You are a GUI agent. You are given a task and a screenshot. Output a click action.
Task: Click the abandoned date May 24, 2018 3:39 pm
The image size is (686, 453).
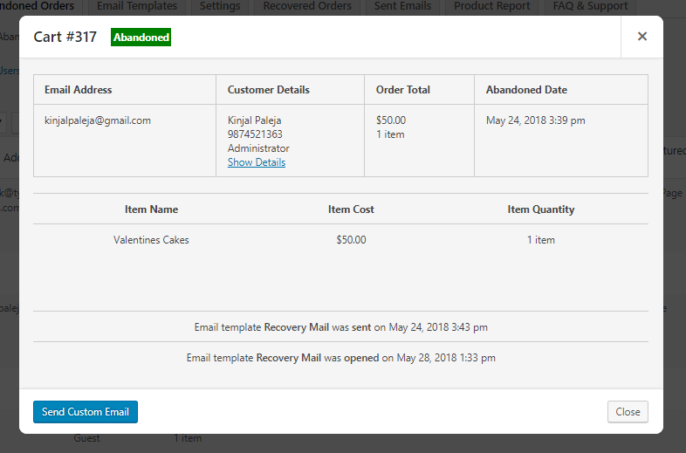pos(536,120)
